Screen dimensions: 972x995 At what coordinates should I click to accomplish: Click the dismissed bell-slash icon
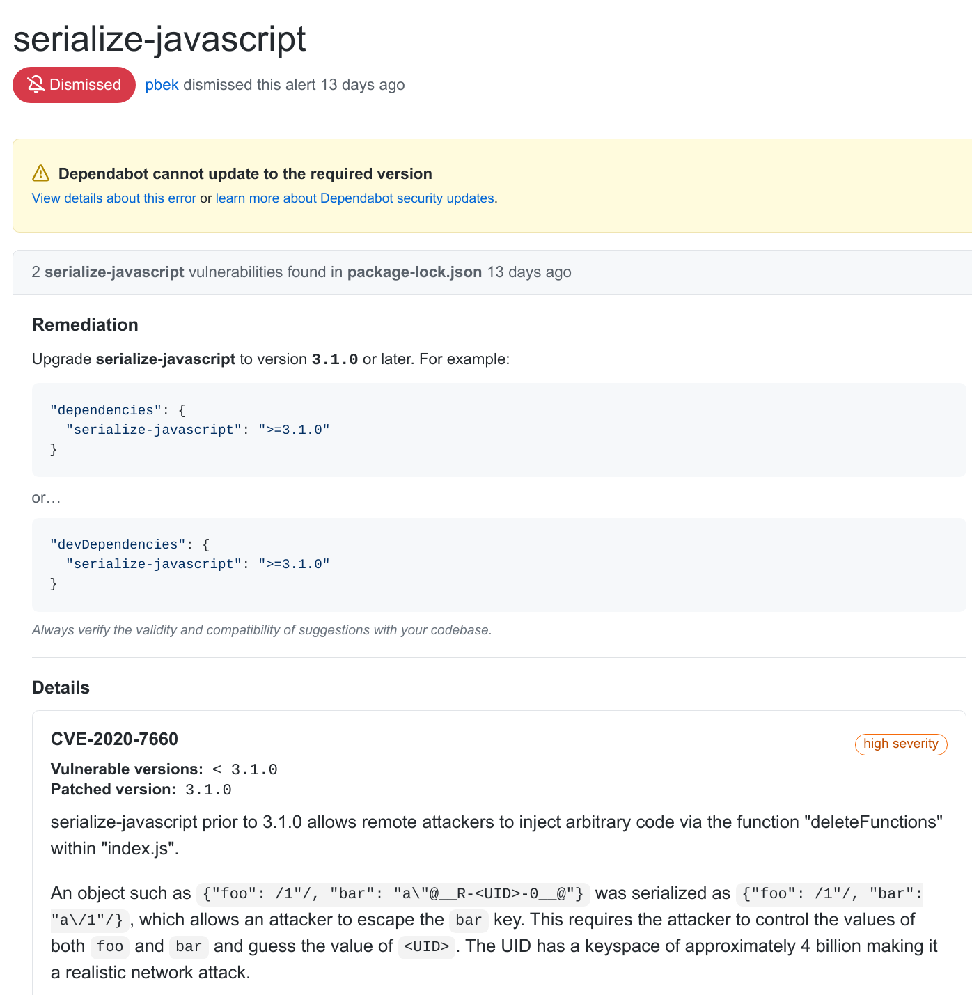point(36,84)
